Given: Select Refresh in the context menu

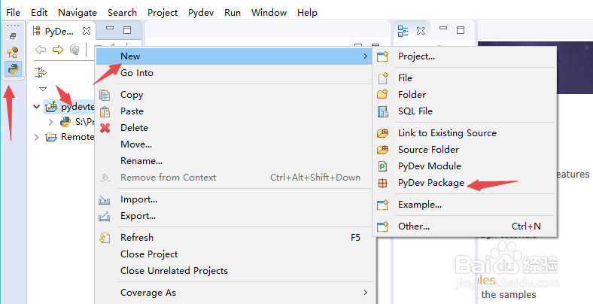Looking at the screenshot, I should pyautogui.click(x=137, y=238).
